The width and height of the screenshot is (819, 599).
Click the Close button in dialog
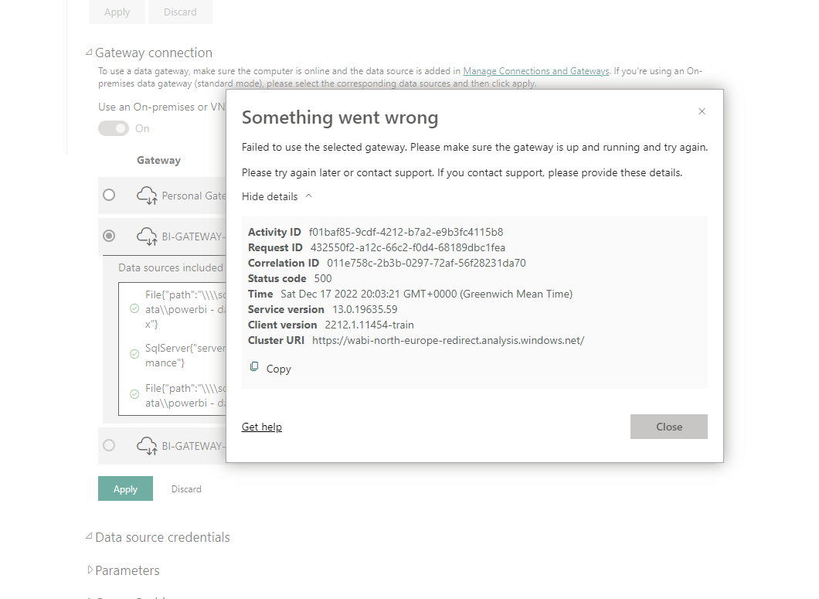668,427
